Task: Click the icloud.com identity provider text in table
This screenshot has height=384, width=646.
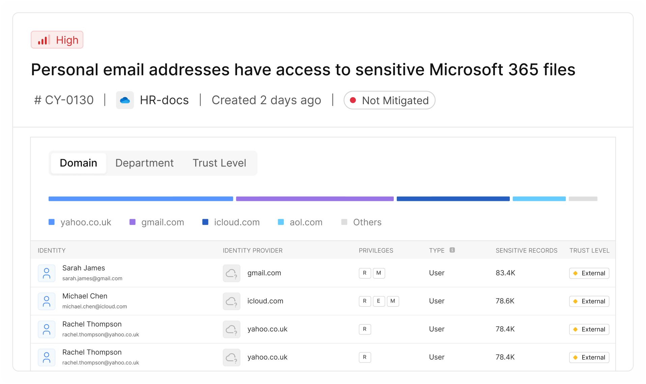Action: click(265, 301)
